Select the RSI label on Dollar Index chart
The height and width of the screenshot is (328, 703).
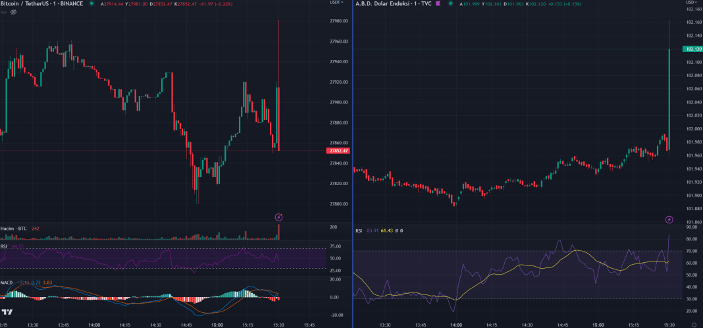coord(359,231)
